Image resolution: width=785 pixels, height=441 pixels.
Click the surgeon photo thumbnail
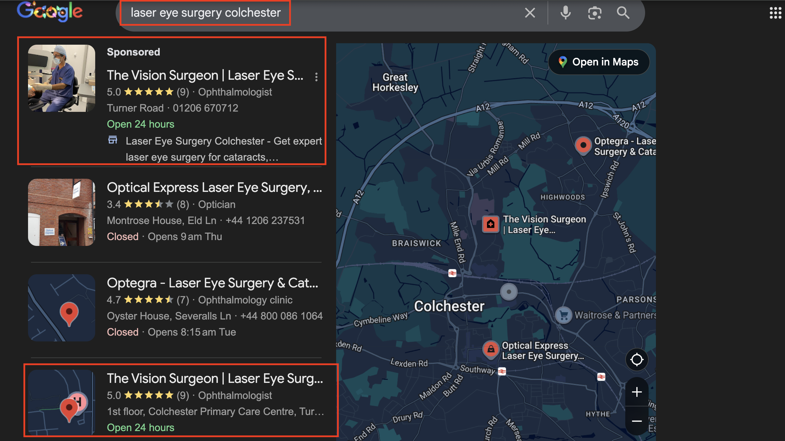[62, 78]
